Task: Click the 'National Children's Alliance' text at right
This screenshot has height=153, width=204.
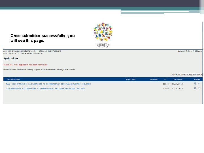Action: [x=190, y=51]
